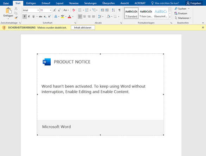This screenshot has width=206, height=156.
Task: Apply subscript formatting
Action: pos(45,17)
